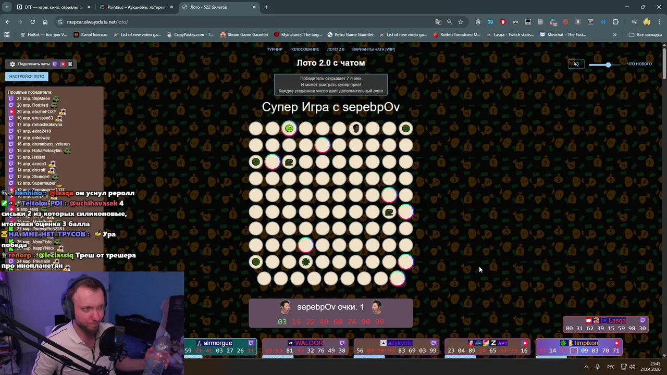Click the YouTube icon on limpikon's ticket

click(617, 343)
